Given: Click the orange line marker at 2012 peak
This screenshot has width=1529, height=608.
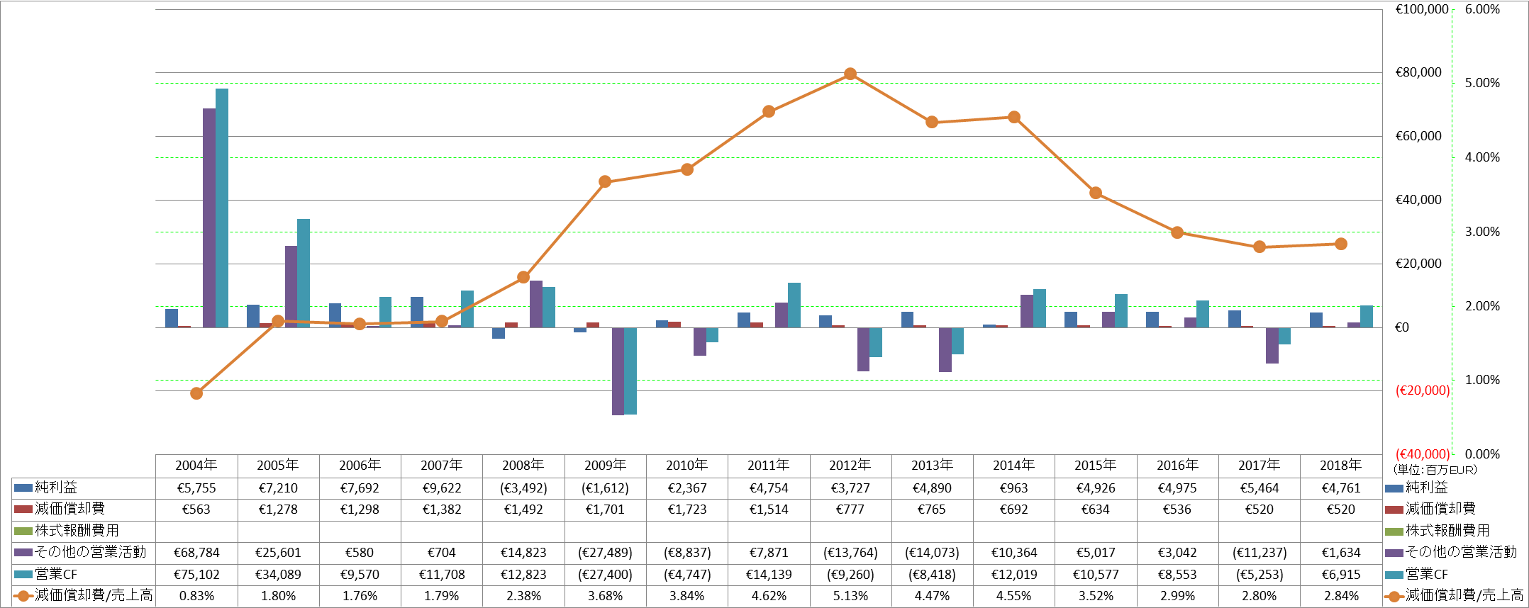Looking at the screenshot, I should point(850,74).
